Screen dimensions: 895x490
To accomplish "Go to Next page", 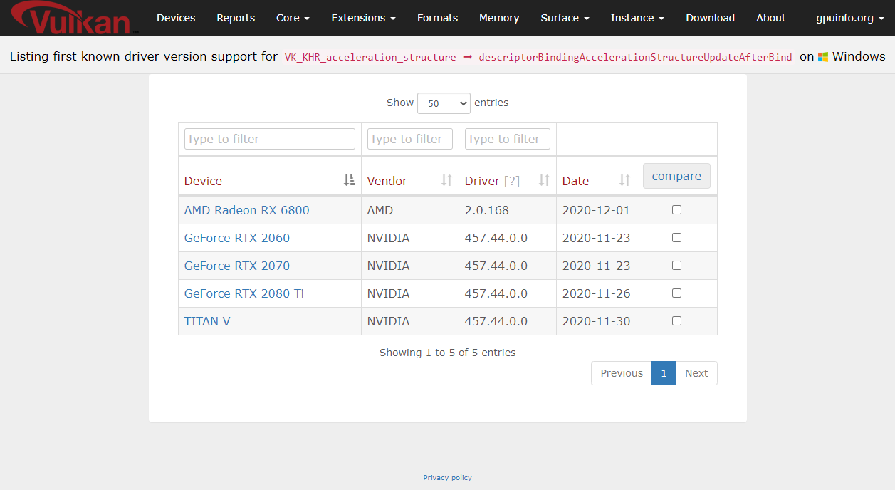I will [x=696, y=373].
